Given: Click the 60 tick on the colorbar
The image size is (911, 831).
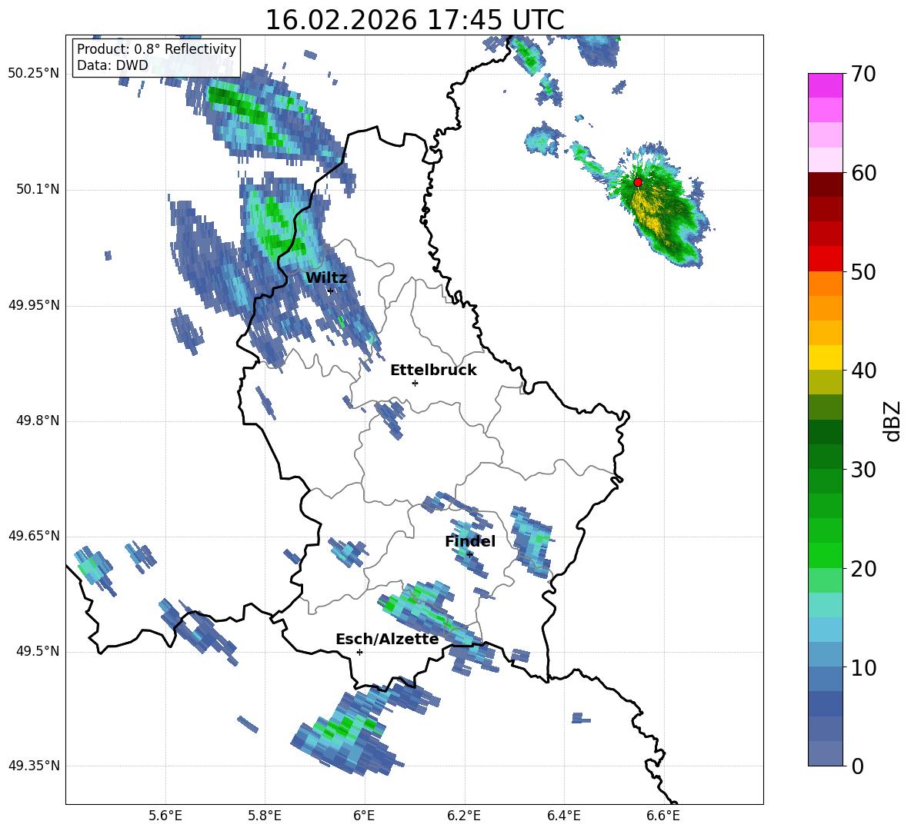Looking at the screenshot, I should pyautogui.click(x=863, y=173).
